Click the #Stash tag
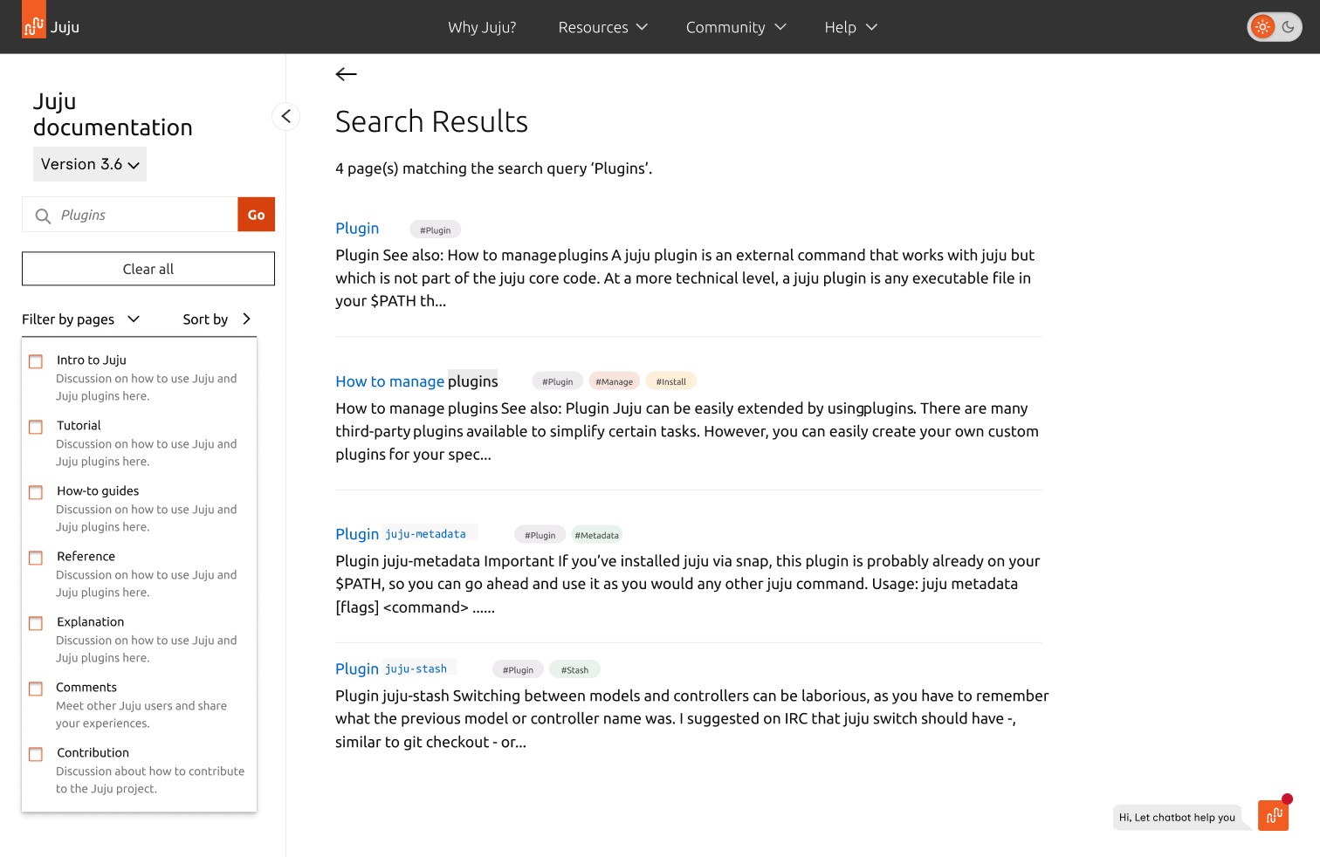1320x857 pixels. pyautogui.click(x=574, y=669)
